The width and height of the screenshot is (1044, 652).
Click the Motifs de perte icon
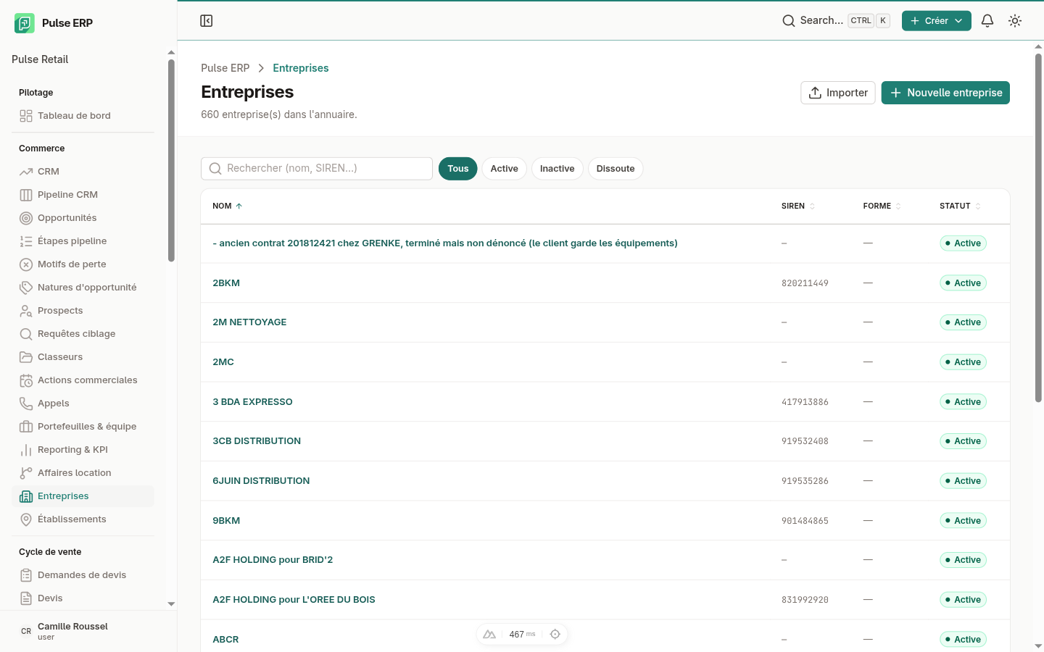[26, 264]
